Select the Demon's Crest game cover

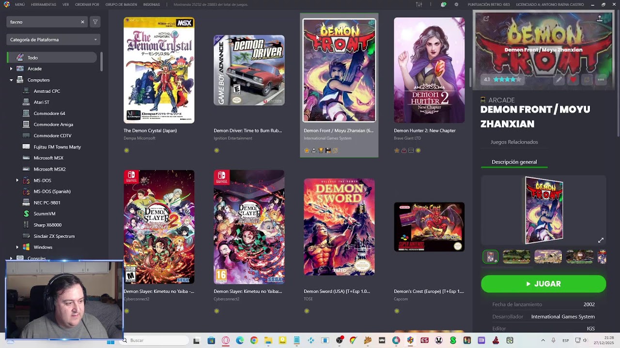pos(429,227)
